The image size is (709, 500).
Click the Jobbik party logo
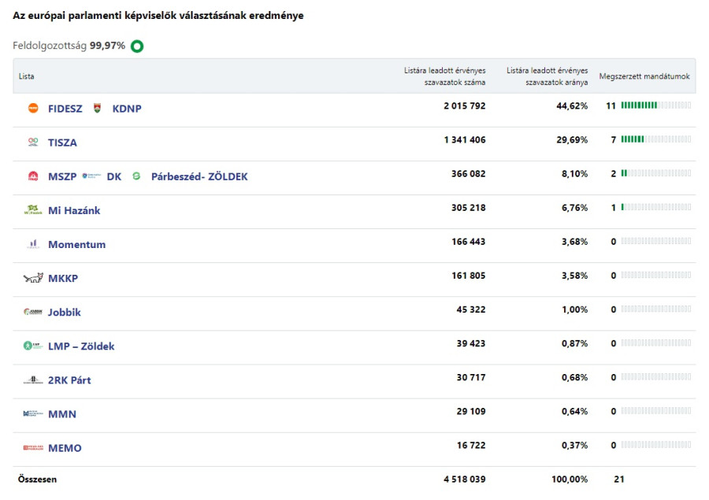[33, 312]
